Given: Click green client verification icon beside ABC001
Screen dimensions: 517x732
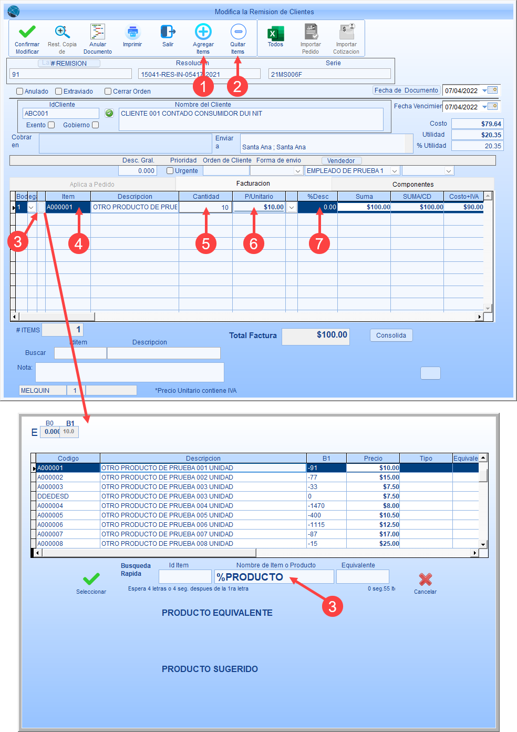Looking at the screenshot, I should click(x=109, y=113).
